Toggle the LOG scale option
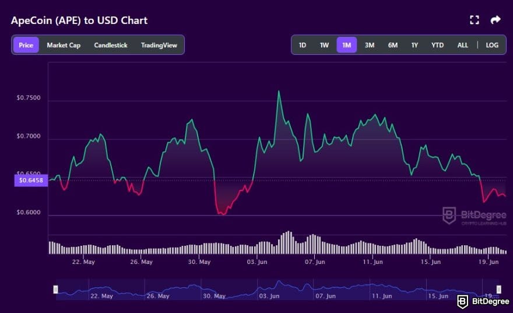513x313 pixels. pyautogui.click(x=492, y=45)
